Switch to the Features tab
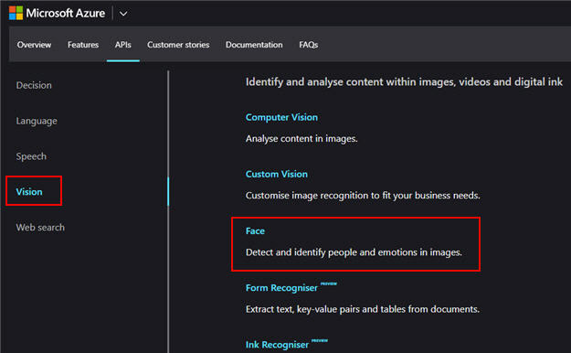571x353 pixels. [83, 45]
